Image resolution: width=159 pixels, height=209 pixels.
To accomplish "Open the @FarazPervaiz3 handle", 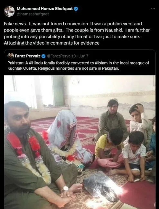I will 61,56.
